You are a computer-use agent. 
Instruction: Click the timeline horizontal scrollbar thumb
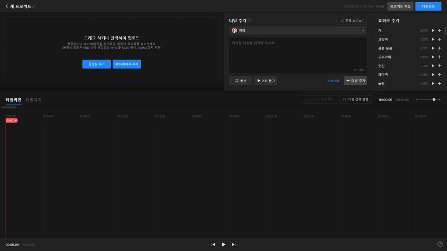9,107
